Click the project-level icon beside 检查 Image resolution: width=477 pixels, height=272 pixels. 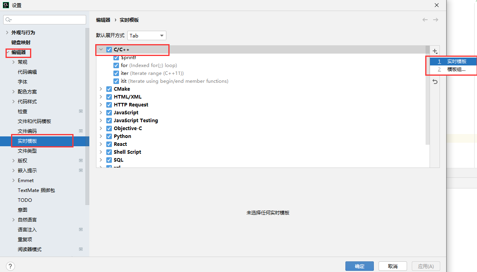tap(81, 111)
